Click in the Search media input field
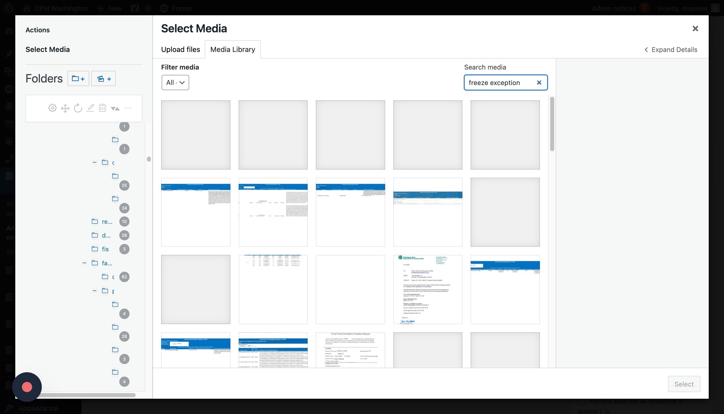Viewport: 724px width, 414px height. tap(498, 82)
